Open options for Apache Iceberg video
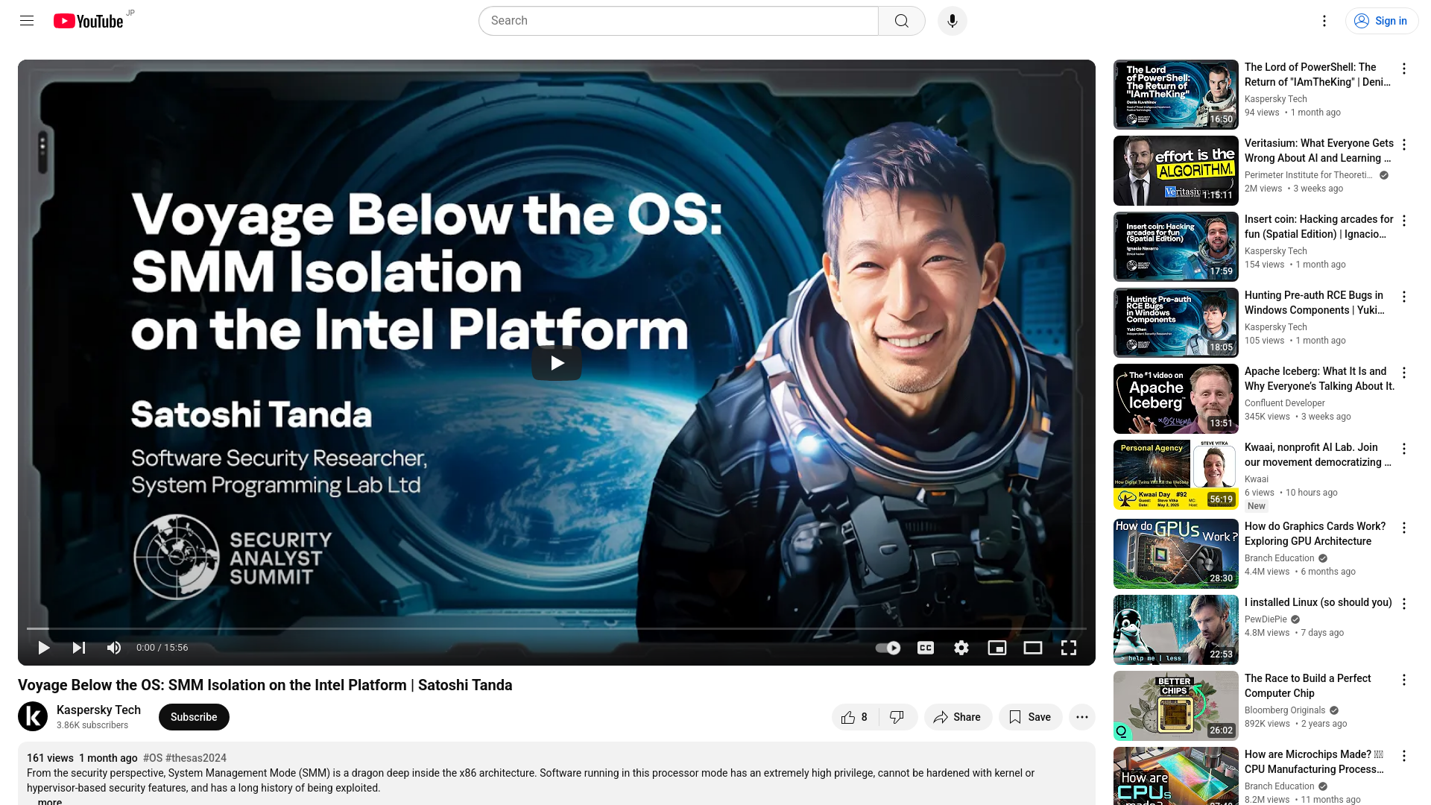Image resolution: width=1431 pixels, height=805 pixels. [1404, 373]
